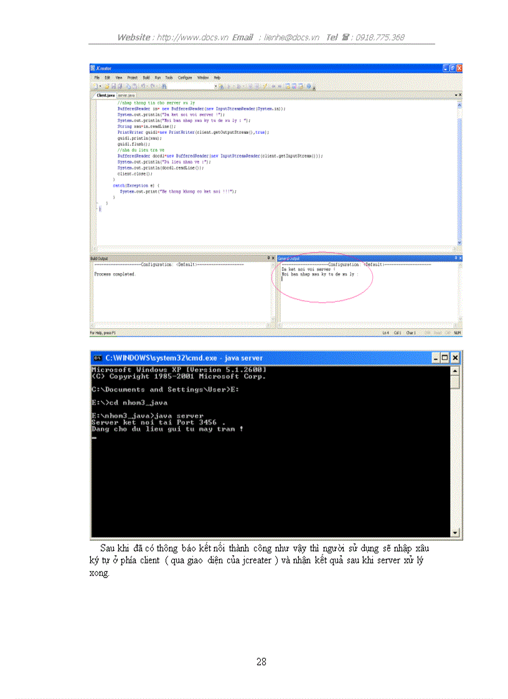Click the Client.java tab label
This screenshot has width=508, height=699.
point(103,95)
